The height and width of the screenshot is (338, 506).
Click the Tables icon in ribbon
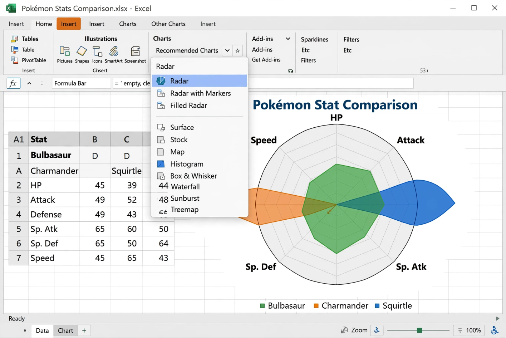pyautogui.click(x=15, y=39)
